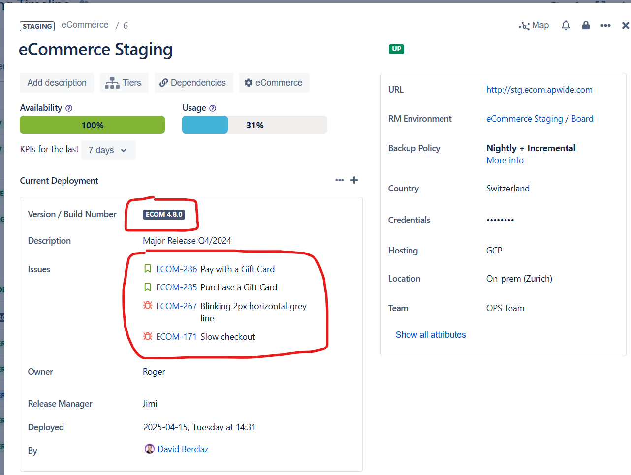
Task: Open the more options ellipsis in the header
Action: [x=605, y=25]
